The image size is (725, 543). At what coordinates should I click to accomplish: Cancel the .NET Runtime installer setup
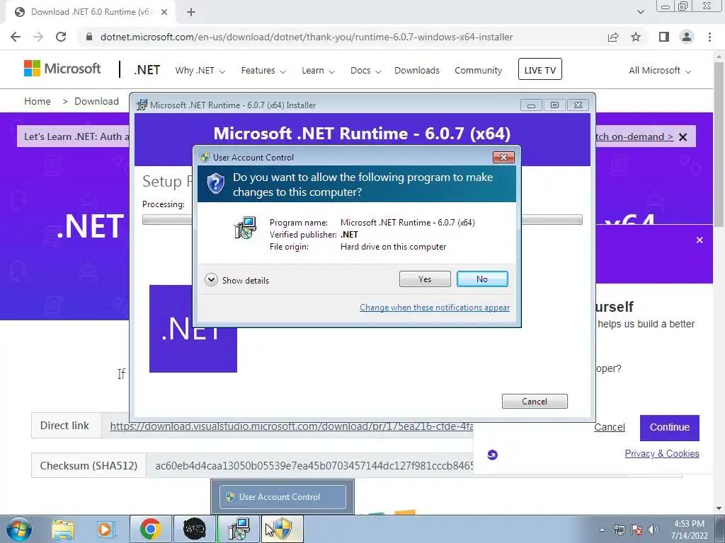tap(535, 402)
